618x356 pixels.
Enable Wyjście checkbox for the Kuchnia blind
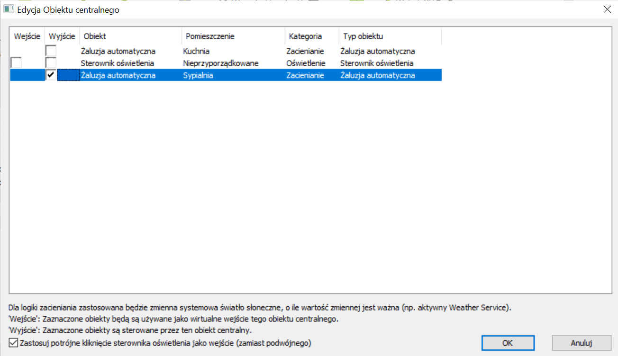tap(51, 51)
